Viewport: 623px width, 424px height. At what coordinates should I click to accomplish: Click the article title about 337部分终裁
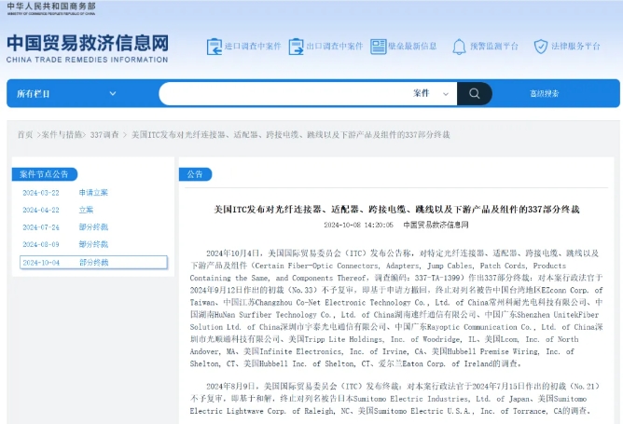click(x=396, y=210)
